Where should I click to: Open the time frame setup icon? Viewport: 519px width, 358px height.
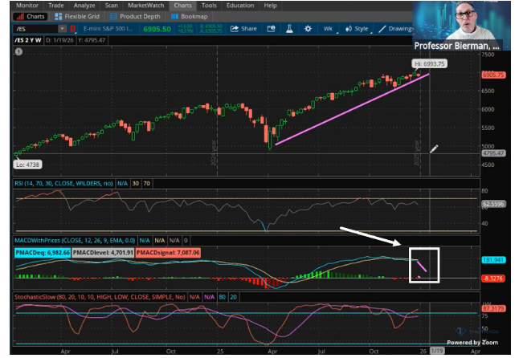pos(271,29)
